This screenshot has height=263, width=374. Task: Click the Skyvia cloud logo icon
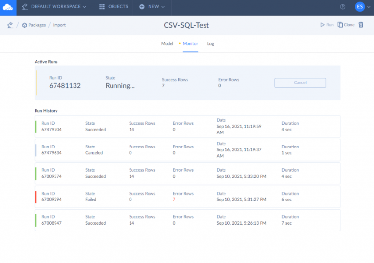tap(8, 7)
